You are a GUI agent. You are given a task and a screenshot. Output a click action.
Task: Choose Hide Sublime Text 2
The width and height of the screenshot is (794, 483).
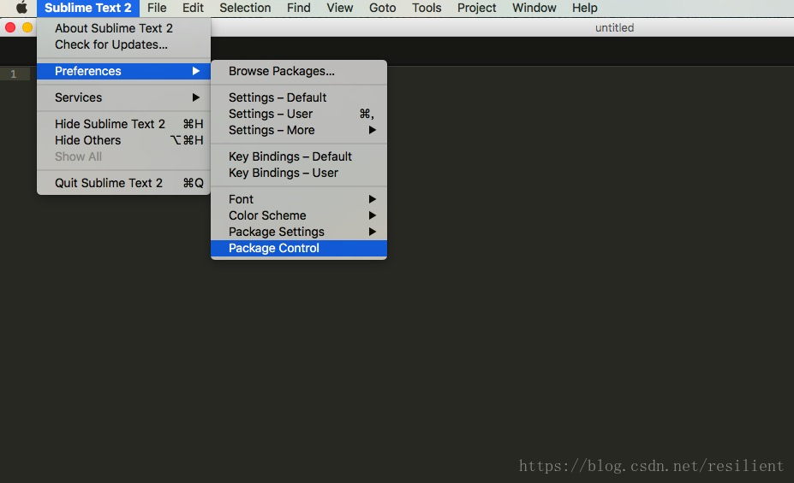coord(123,124)
